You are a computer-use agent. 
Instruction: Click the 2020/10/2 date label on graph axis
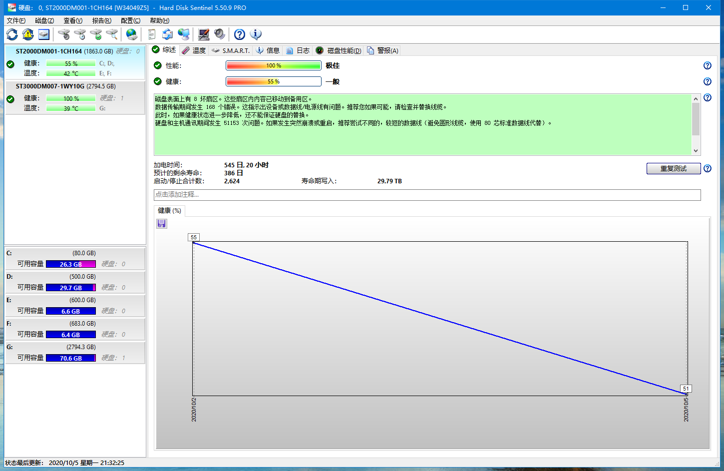tap(194, 410)
